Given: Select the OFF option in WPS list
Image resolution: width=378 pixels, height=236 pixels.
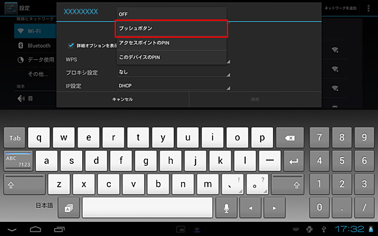Looking at the screenshot, I should coord(171,14).
